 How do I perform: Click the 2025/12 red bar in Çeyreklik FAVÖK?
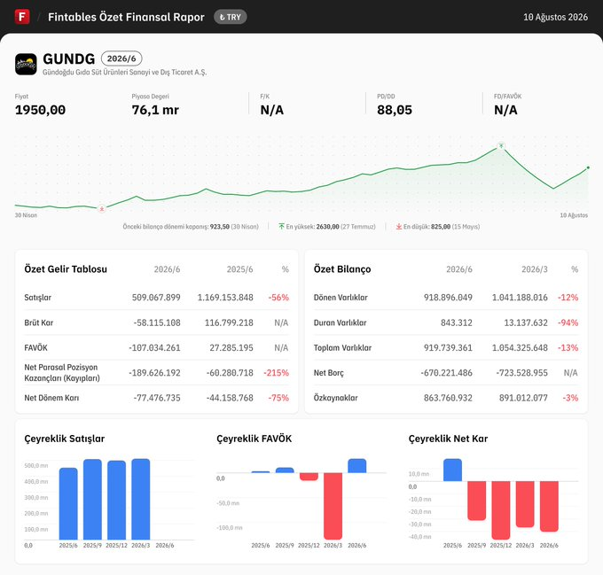pyautogui.click(x=309, y=477)
